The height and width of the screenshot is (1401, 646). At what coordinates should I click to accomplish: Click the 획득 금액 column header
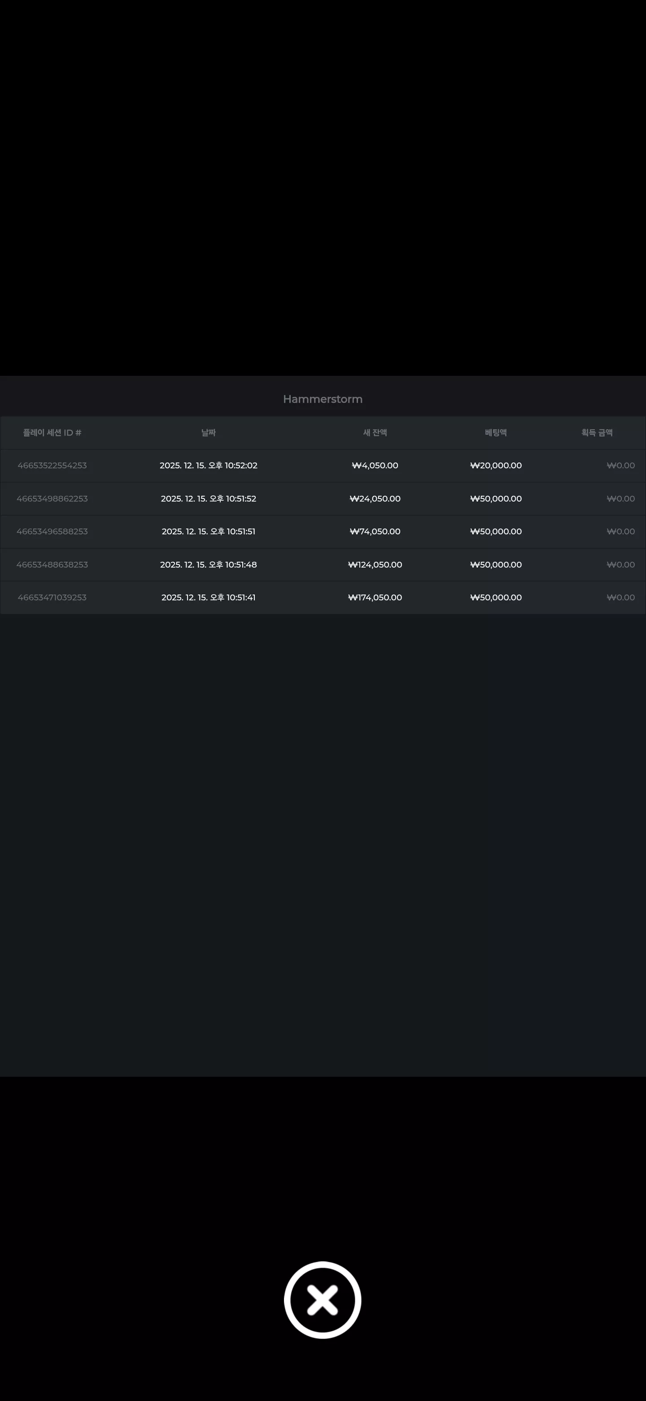(597, 433)
